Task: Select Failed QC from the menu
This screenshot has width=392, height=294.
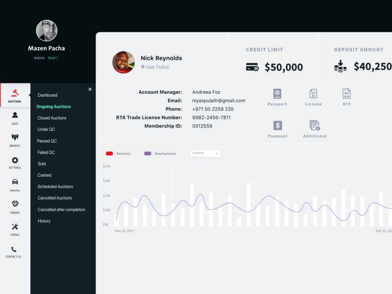Action: pos(47,152)
